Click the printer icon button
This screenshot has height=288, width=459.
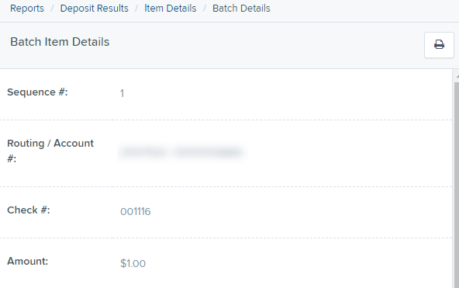(439, 45)
